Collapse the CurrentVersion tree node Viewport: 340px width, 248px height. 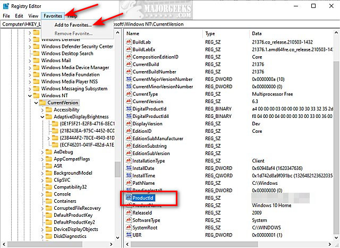[x=36, y=102]
